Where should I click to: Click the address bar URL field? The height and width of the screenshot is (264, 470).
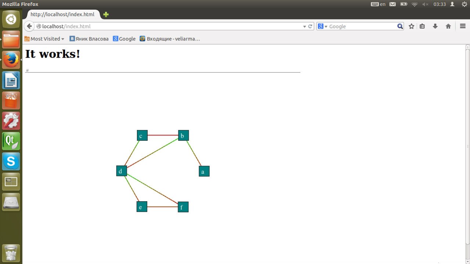coord(169,26)
